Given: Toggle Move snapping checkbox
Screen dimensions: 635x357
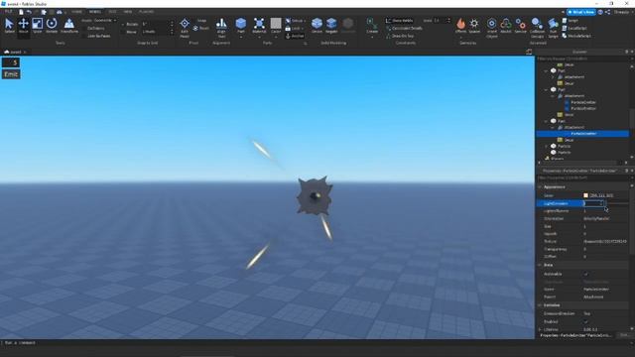Looking at the screenshot, I should point(123,32).
